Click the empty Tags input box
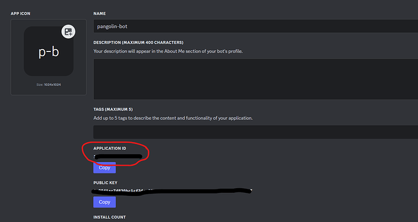Screen dimensions: 418x222 [x=256, y=132]
